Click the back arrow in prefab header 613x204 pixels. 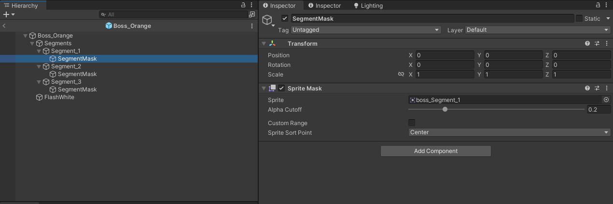pos(4,26)
